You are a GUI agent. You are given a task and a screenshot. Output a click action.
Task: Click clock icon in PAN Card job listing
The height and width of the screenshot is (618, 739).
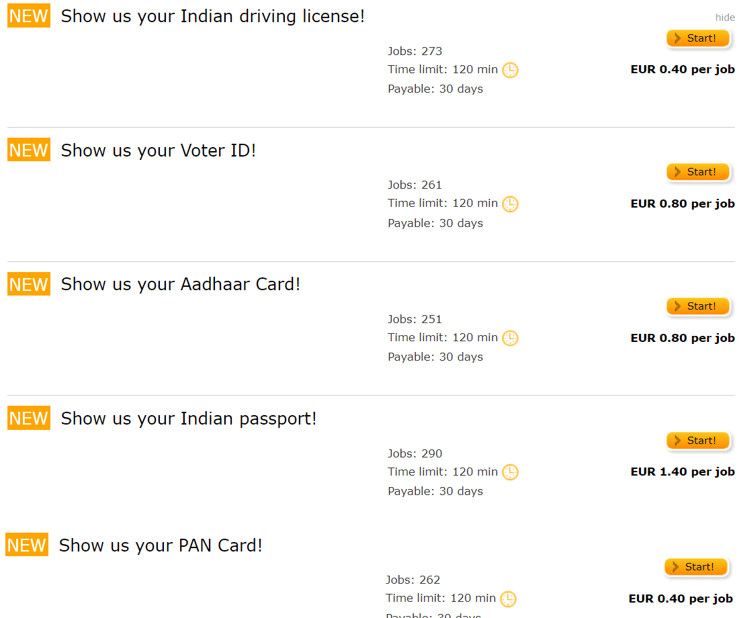pos(508,599)
